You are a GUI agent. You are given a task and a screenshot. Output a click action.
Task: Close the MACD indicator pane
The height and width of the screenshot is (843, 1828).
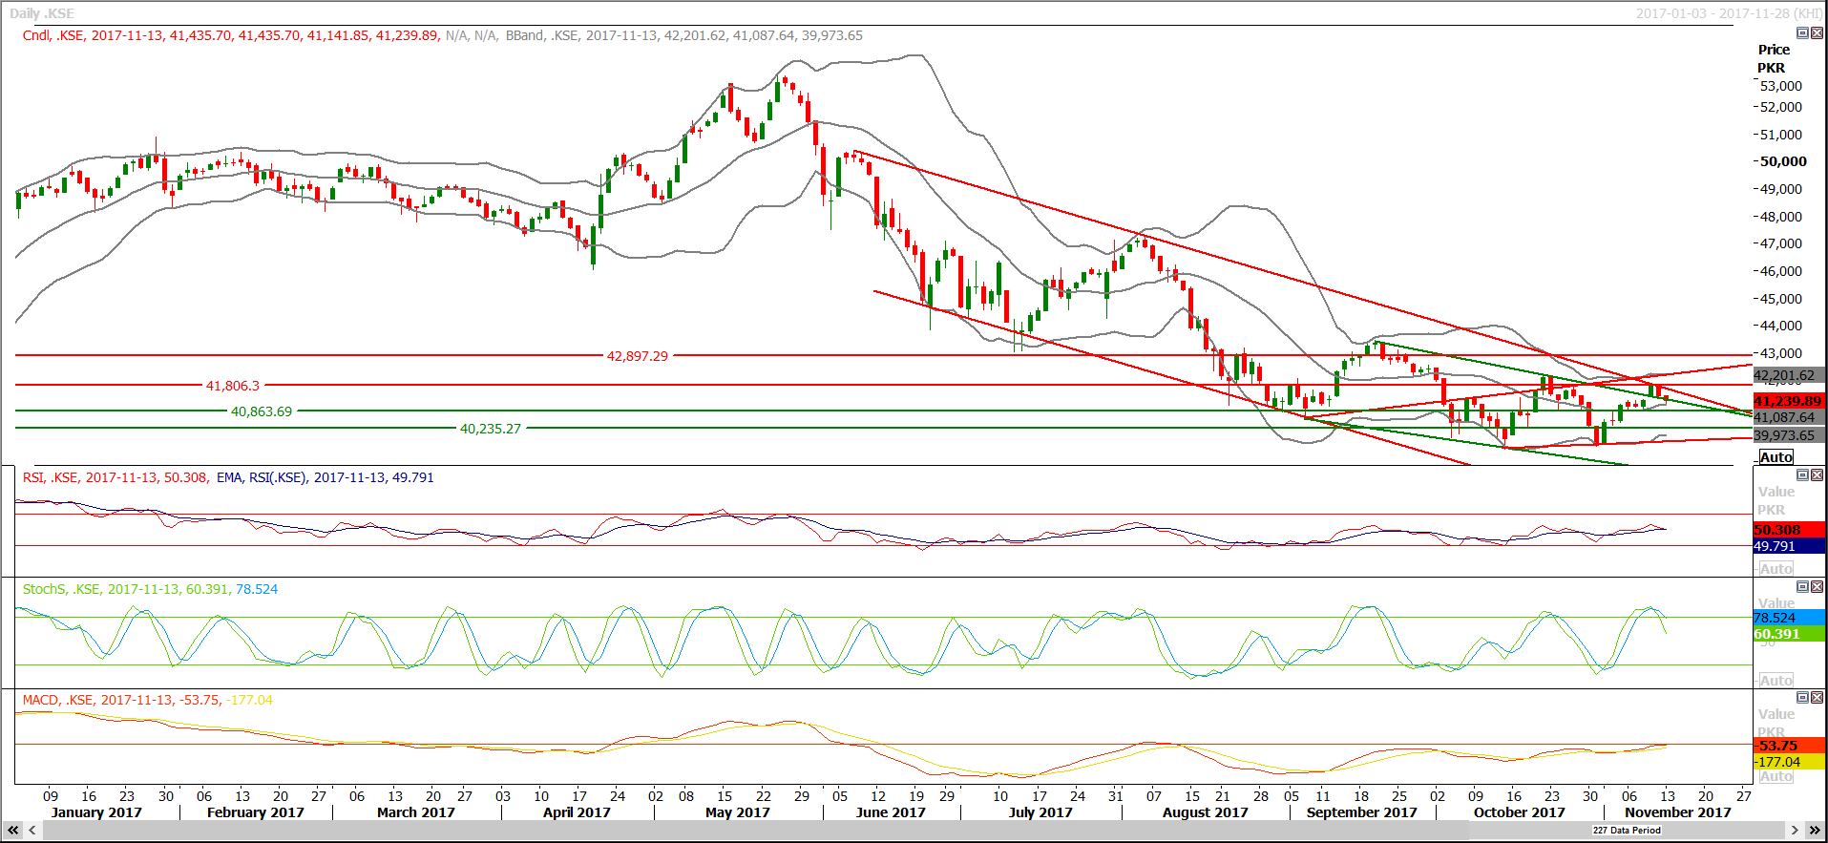1817,698
